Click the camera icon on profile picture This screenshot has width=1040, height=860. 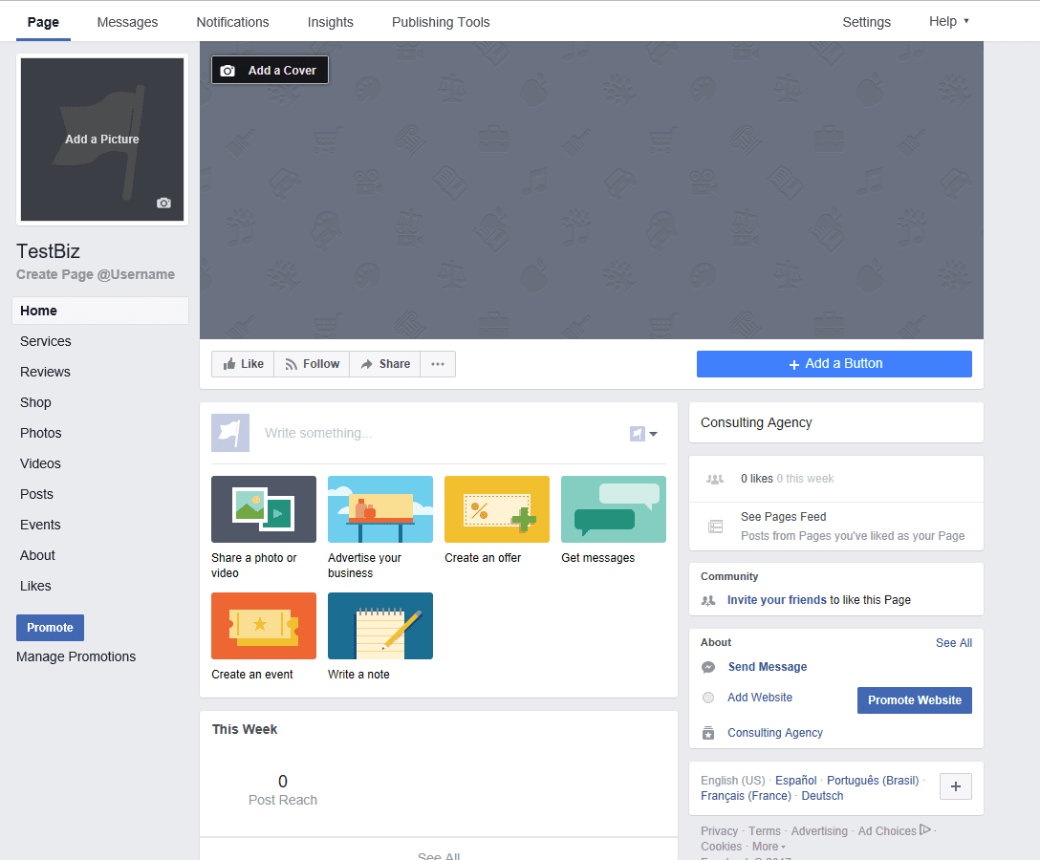point(163,203)
